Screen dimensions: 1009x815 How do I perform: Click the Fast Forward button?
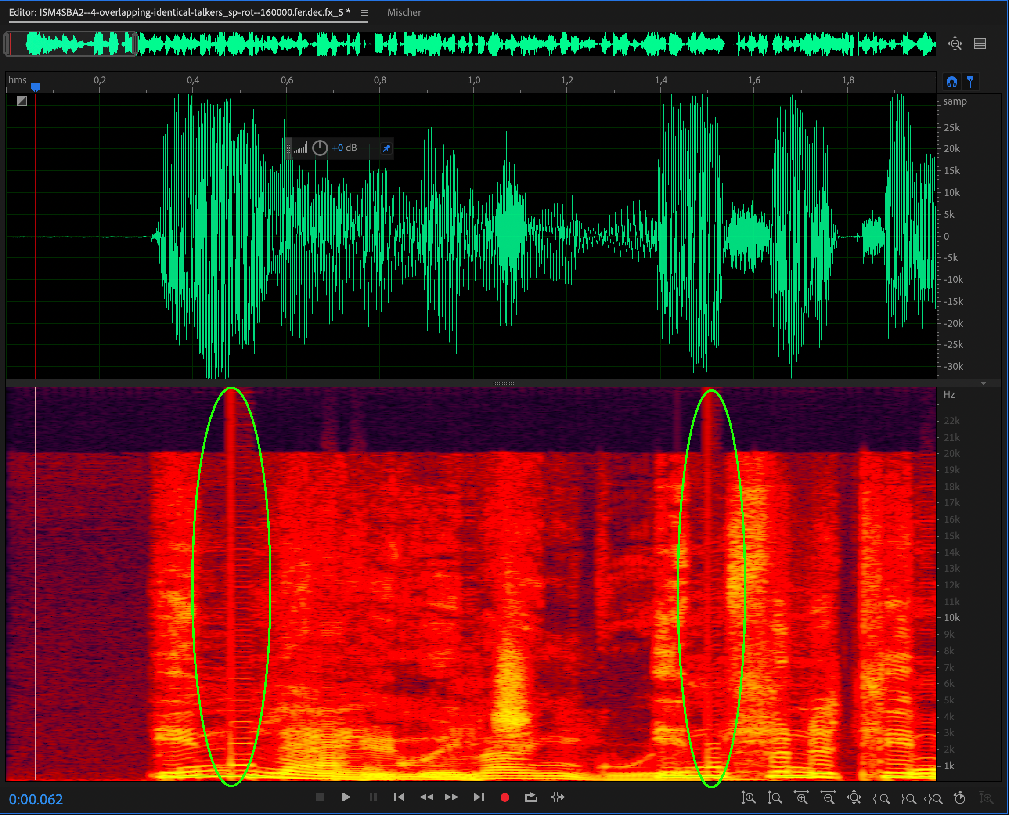(x=451, y=797)
